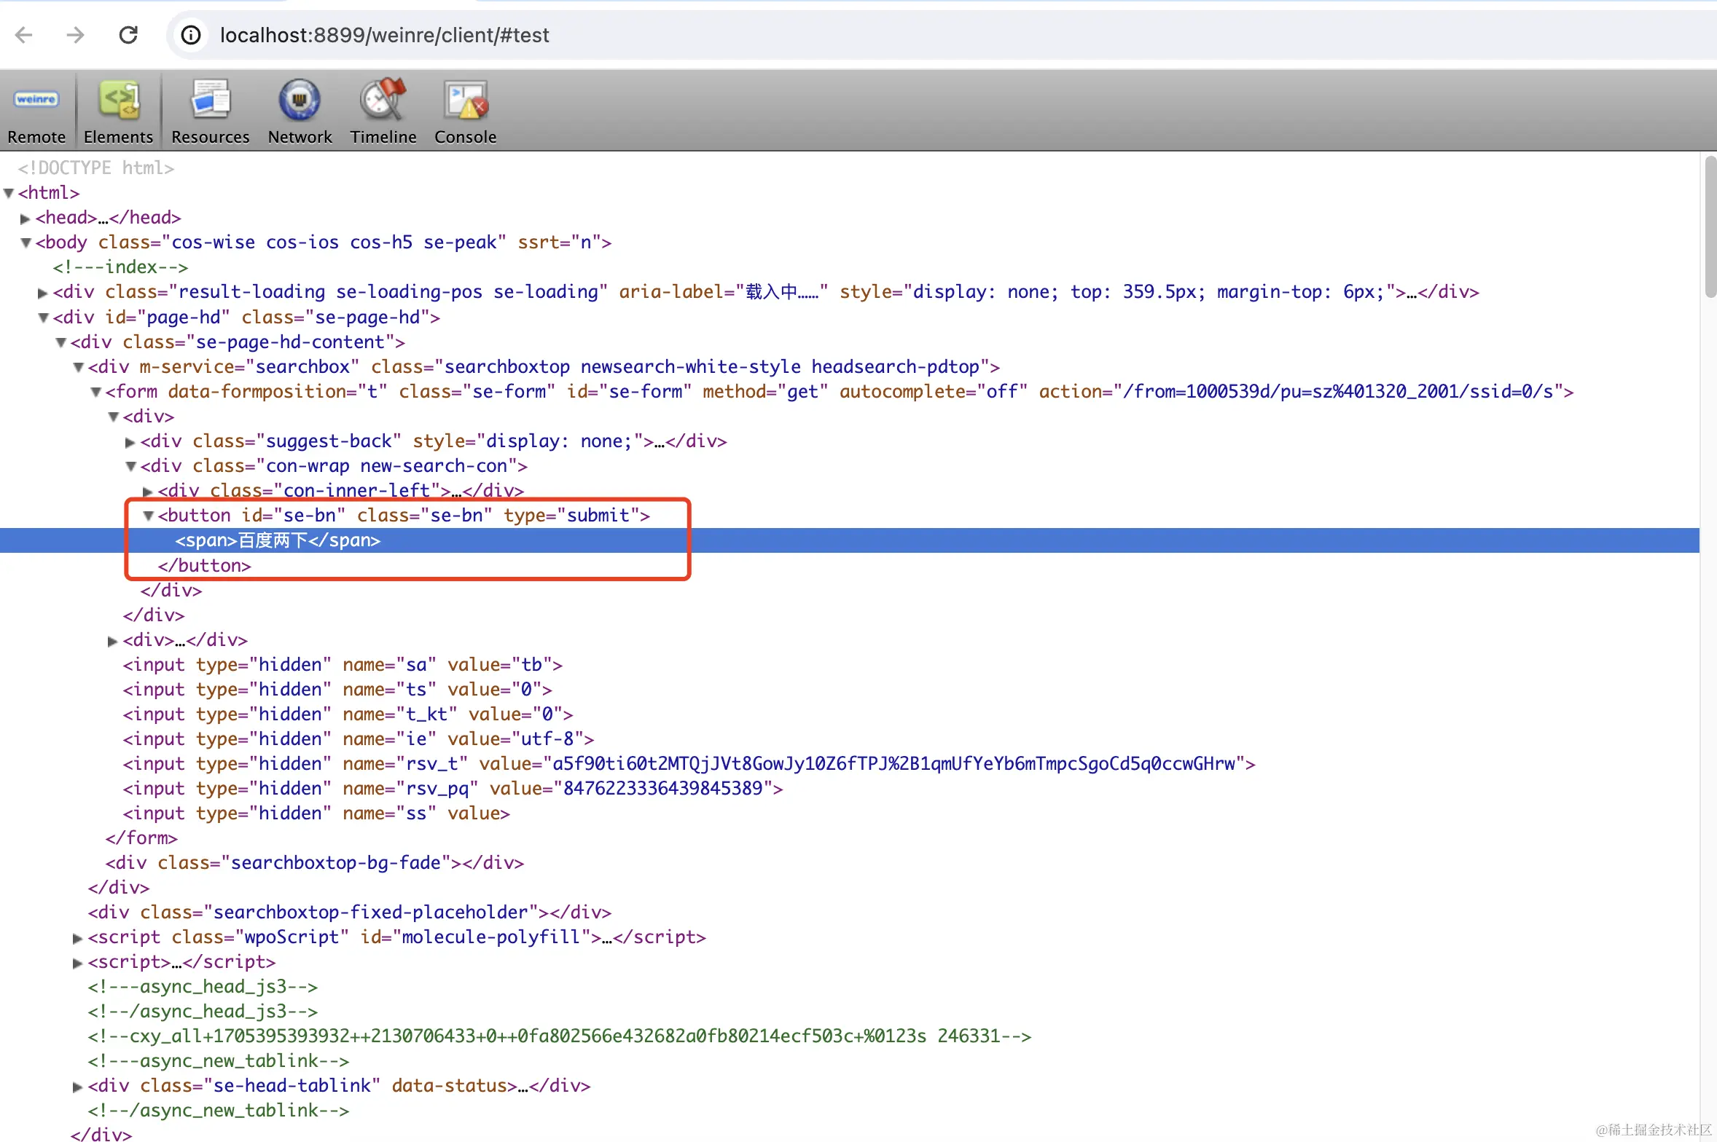
Task: Expand the suggest-back div node
Action: 130,442
